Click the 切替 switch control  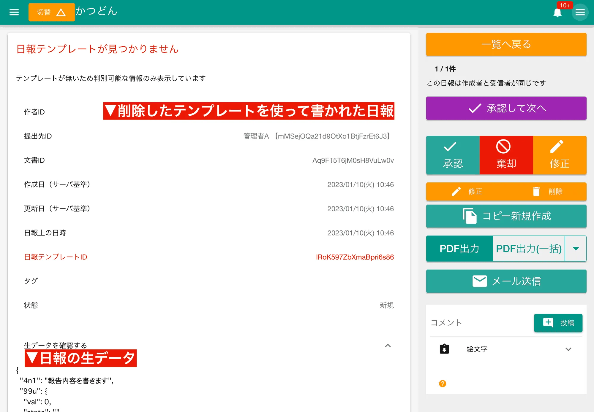51,12
